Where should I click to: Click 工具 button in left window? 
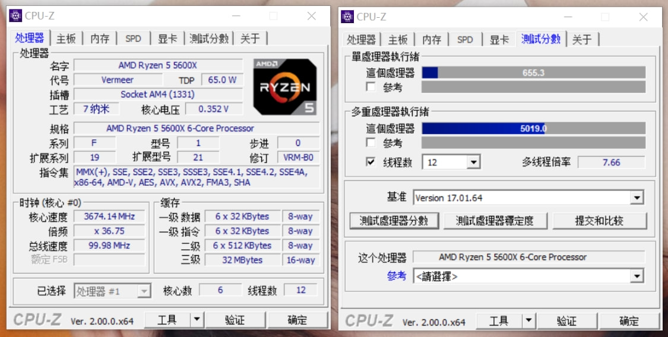pos(167,320)
